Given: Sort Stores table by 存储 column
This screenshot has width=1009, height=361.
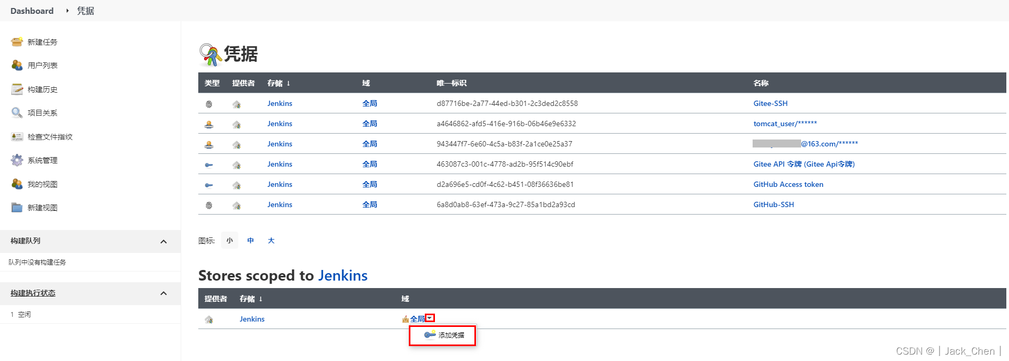Looking at the screenshot, I should [x=251, y=299].
